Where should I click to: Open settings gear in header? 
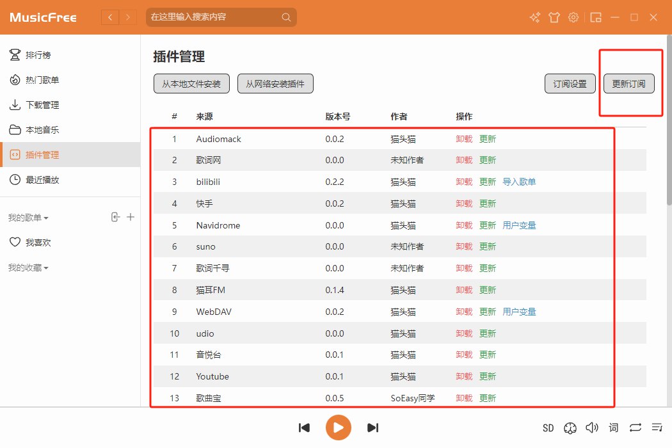tap(573, 17)
